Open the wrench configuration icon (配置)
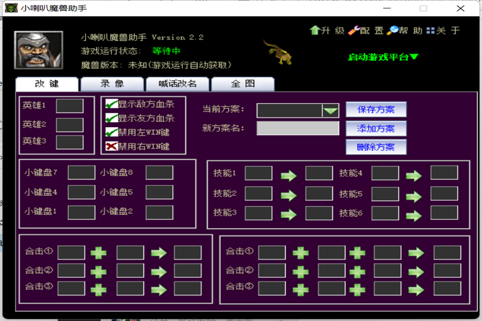The width and height of the screenshot is (482, 321). [354, 30]
